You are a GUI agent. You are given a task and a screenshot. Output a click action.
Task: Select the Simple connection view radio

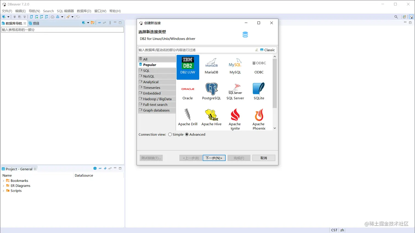tap(170, 134)
